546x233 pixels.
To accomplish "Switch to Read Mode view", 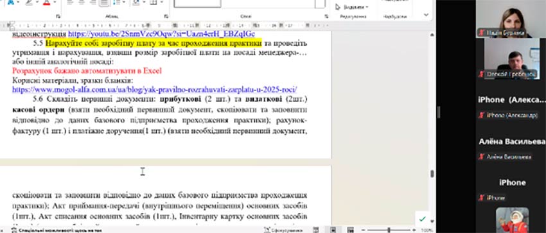I will point(316,230).
